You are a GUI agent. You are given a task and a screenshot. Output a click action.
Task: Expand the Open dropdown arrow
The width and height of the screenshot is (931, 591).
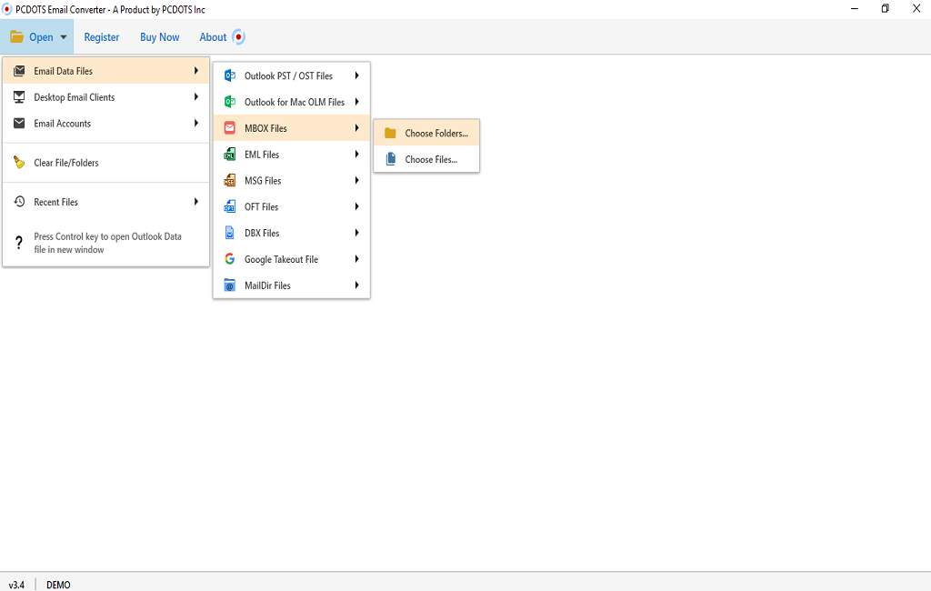click(64, 37)
